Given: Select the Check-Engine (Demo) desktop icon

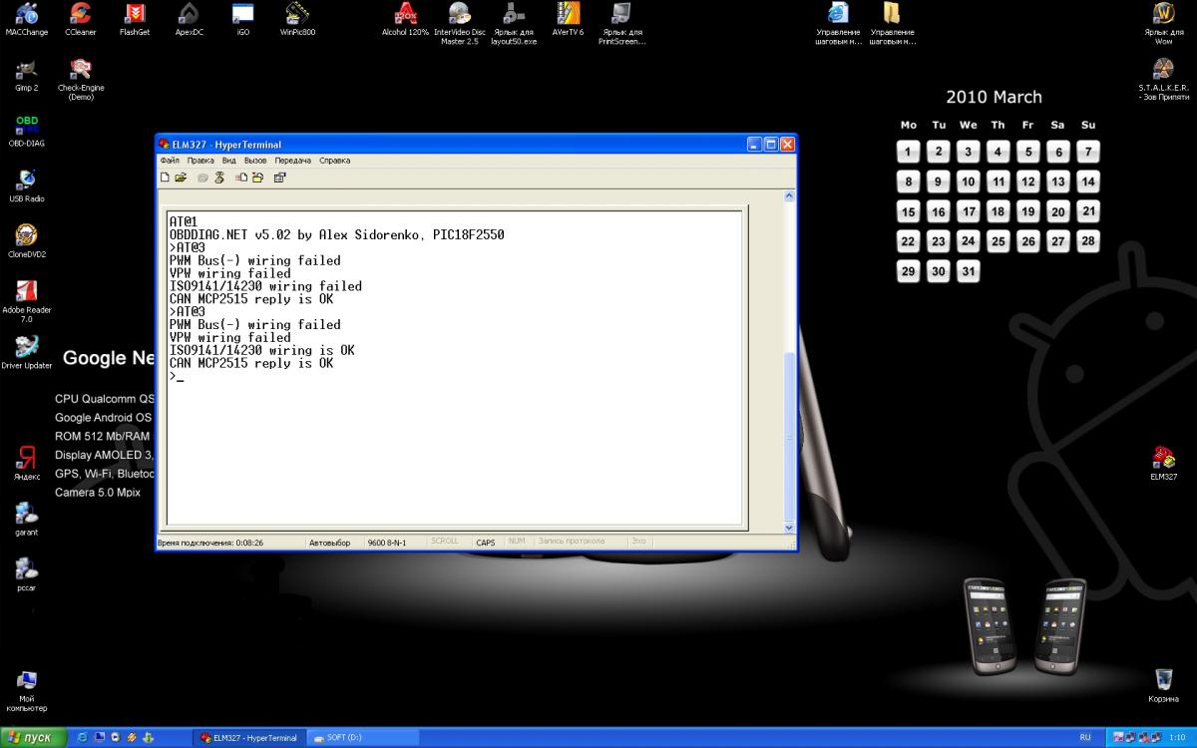Looking at the screenshot, I should [x=81, y=70].
